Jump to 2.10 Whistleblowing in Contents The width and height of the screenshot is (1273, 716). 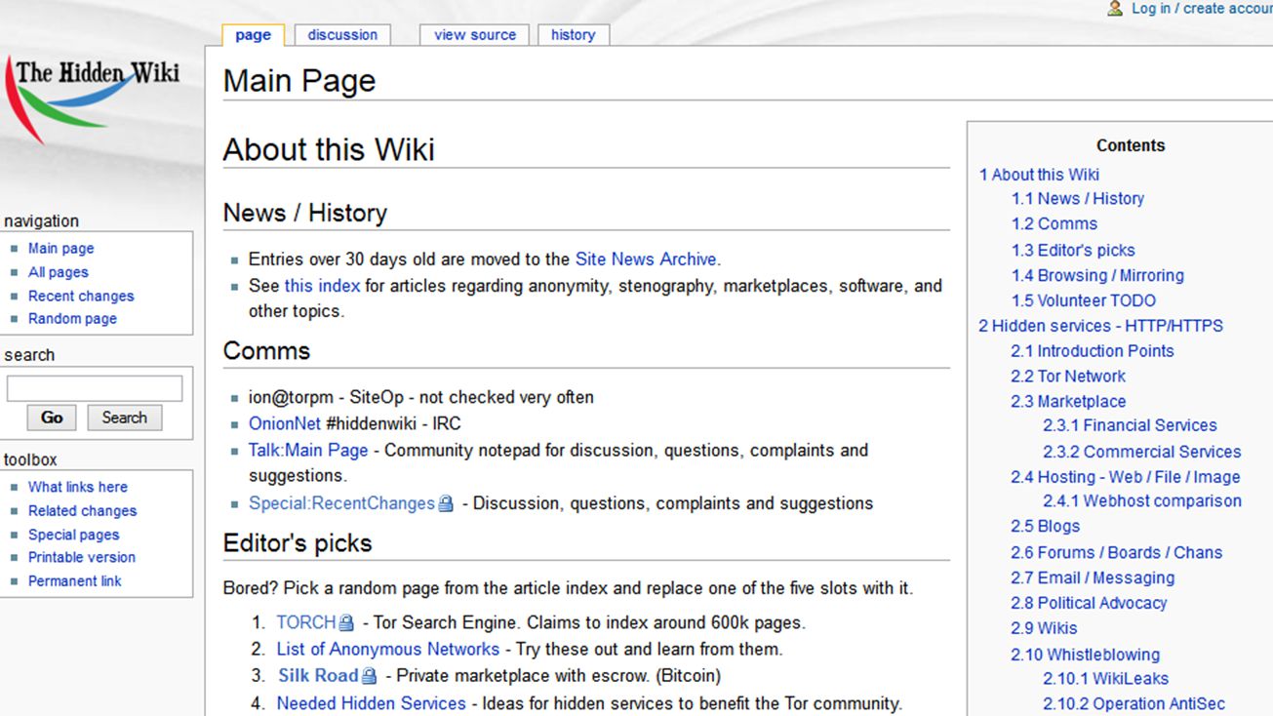[x=1085, y=656]
